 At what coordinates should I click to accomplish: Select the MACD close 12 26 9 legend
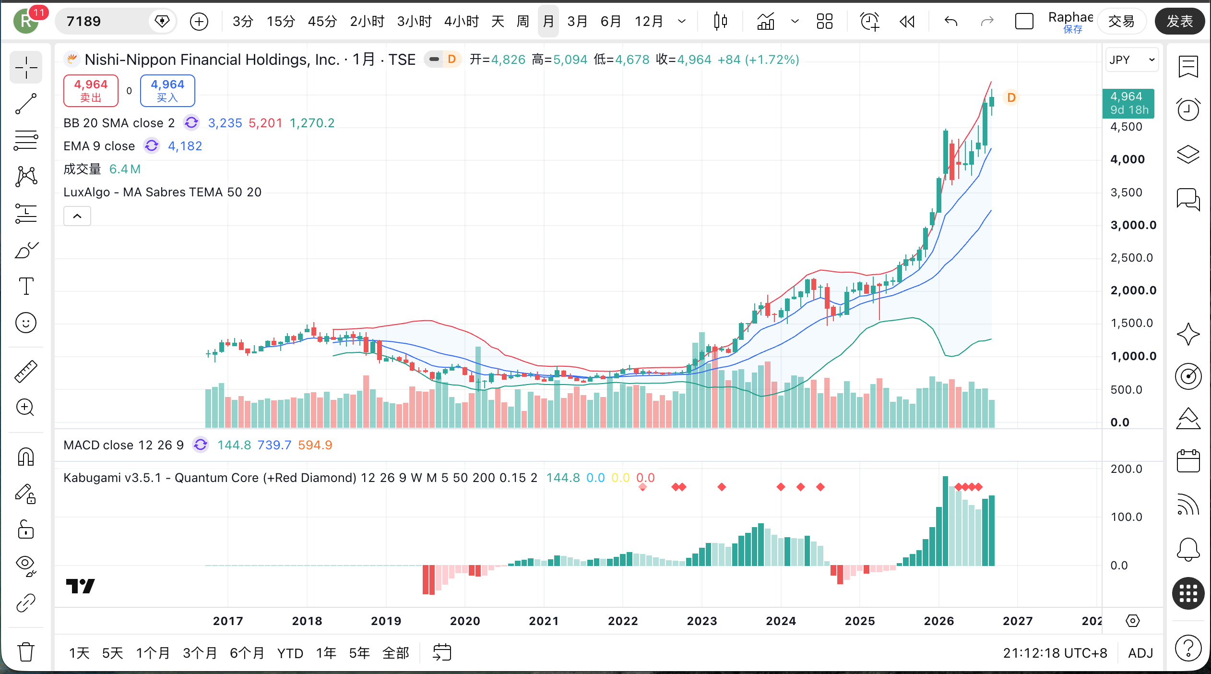(x=123, y=445)
